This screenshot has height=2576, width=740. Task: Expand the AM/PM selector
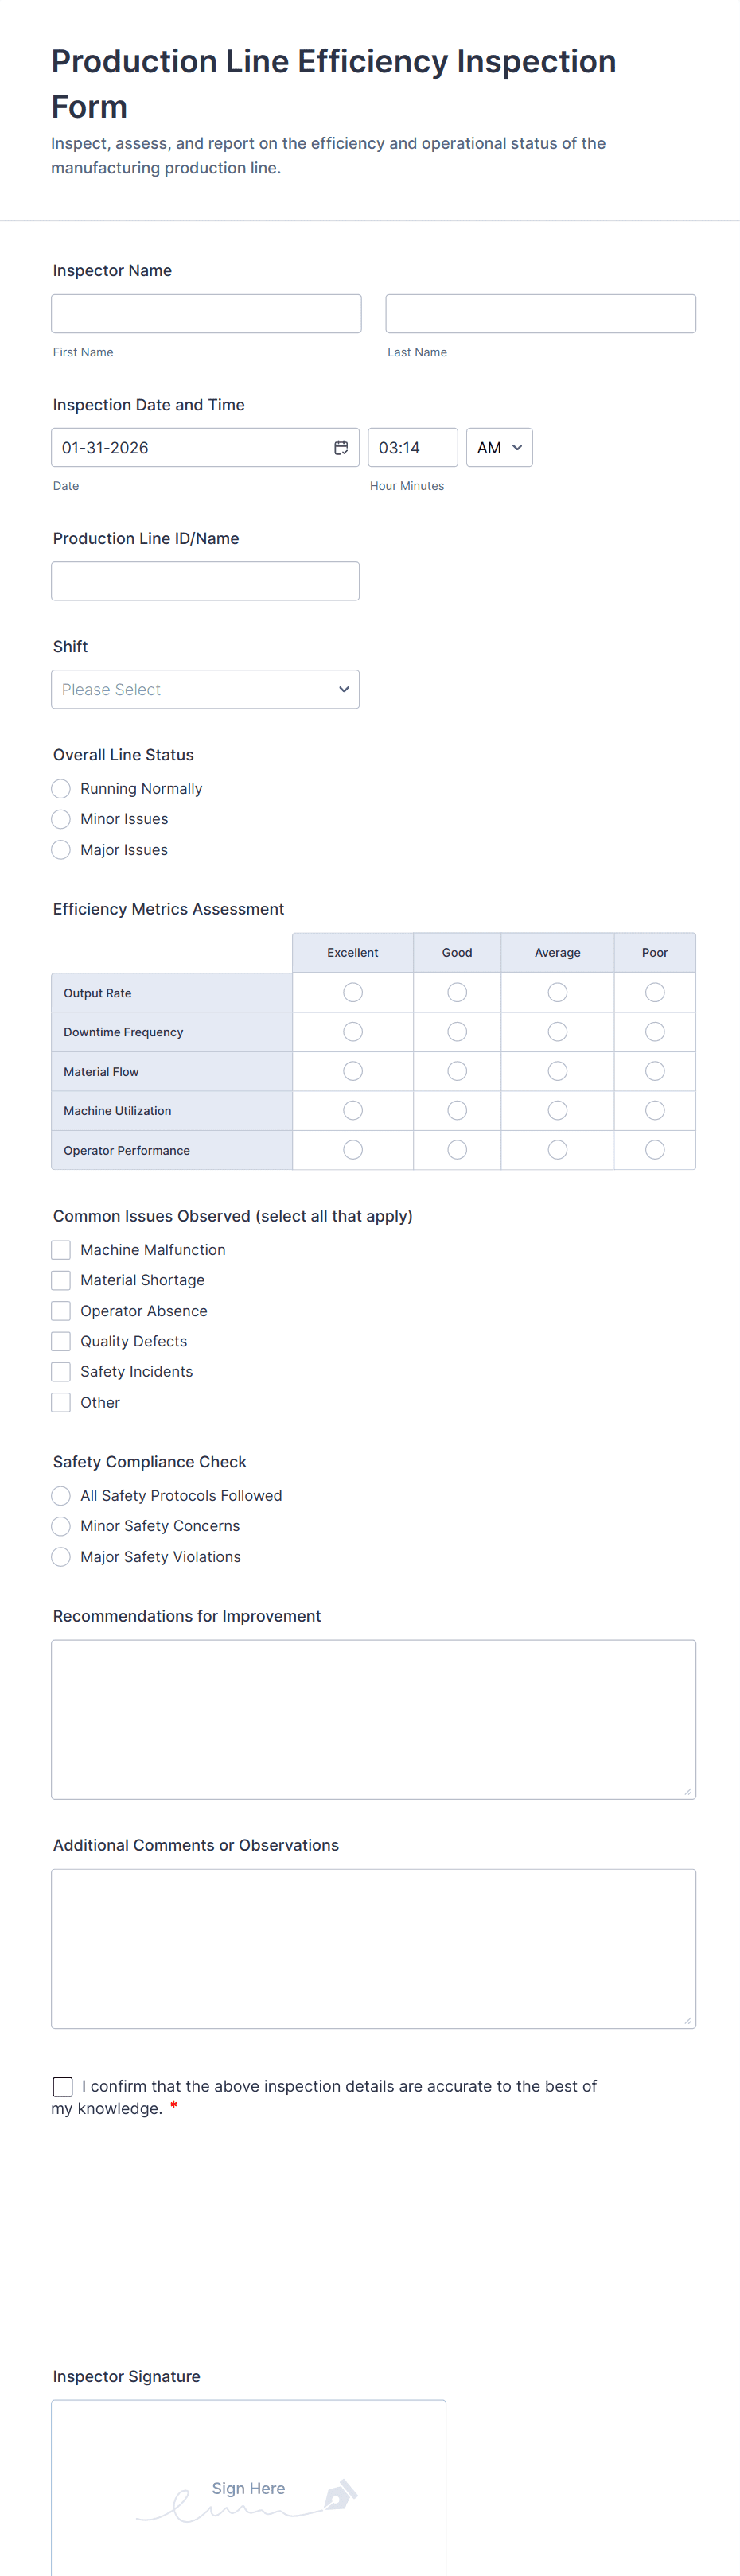(499, 447)
